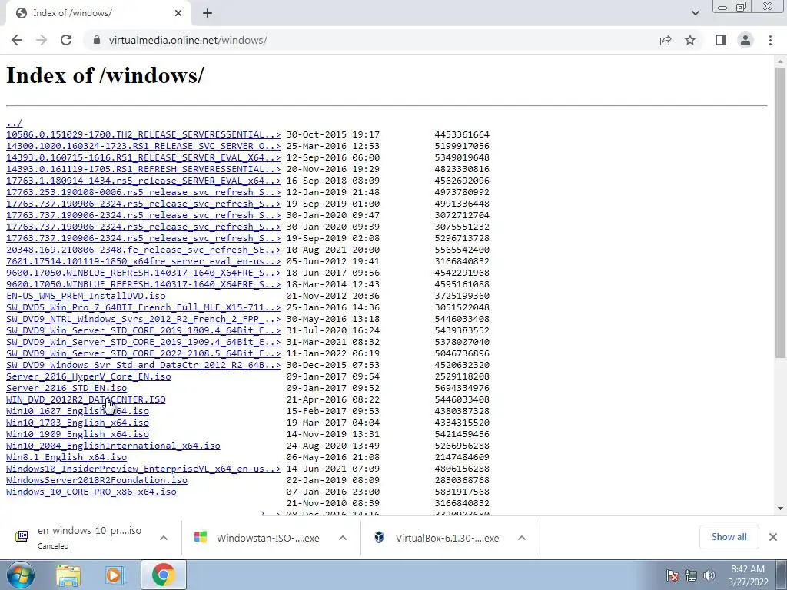Open options for Windowstan-ISO exe download
The image size is (787, 590).
pyautogui.click(x=343, y=538)
